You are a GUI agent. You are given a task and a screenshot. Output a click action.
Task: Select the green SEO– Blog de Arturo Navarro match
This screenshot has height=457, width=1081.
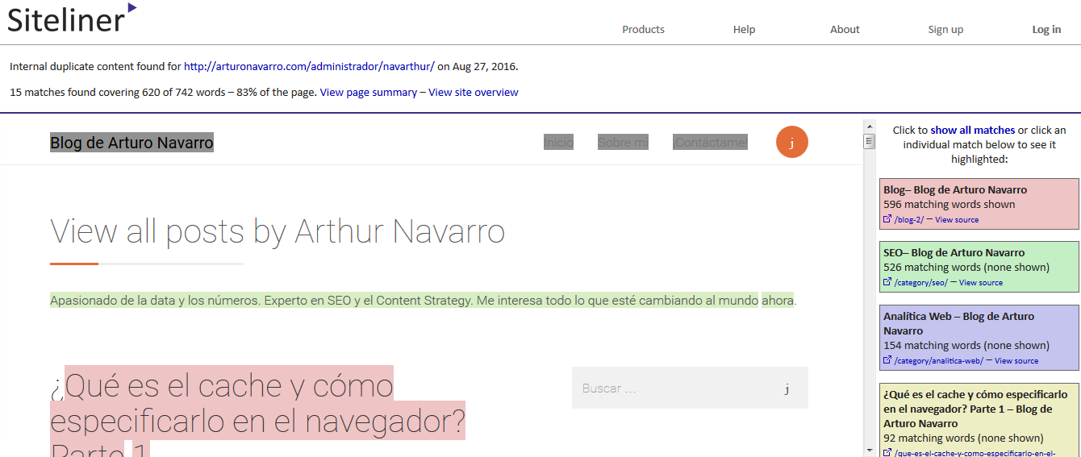coord(979,267)
